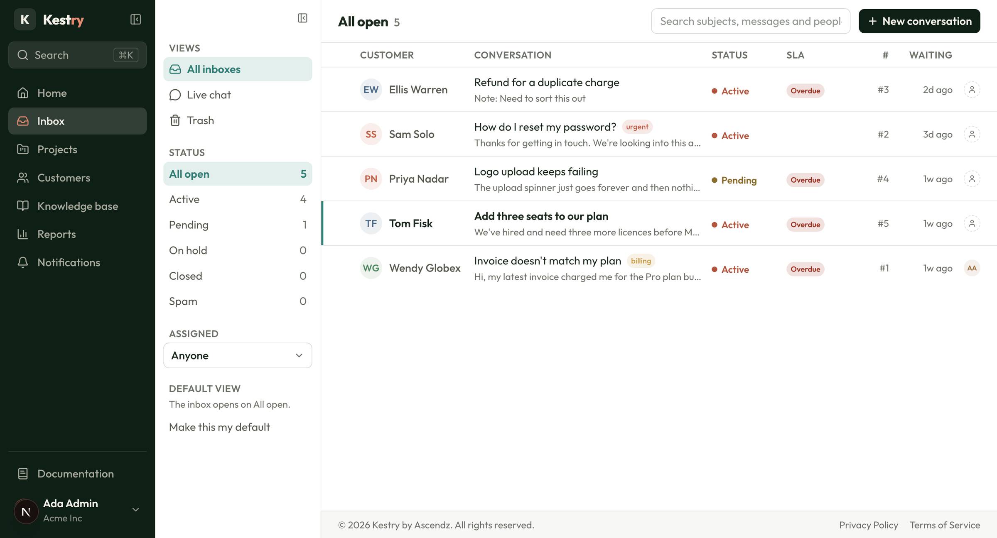Click the TF customer avatar
This screenshot has width=997, height=538.
point(371,223)
